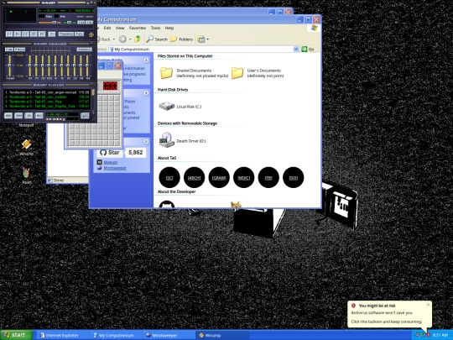
Task: Open Views toolbar dropdown
Action: pyautogui.click(x=203, y=39)
